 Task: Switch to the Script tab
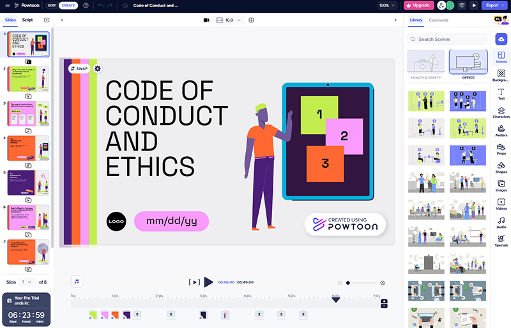pyautogui.click(x=27, y=20)
